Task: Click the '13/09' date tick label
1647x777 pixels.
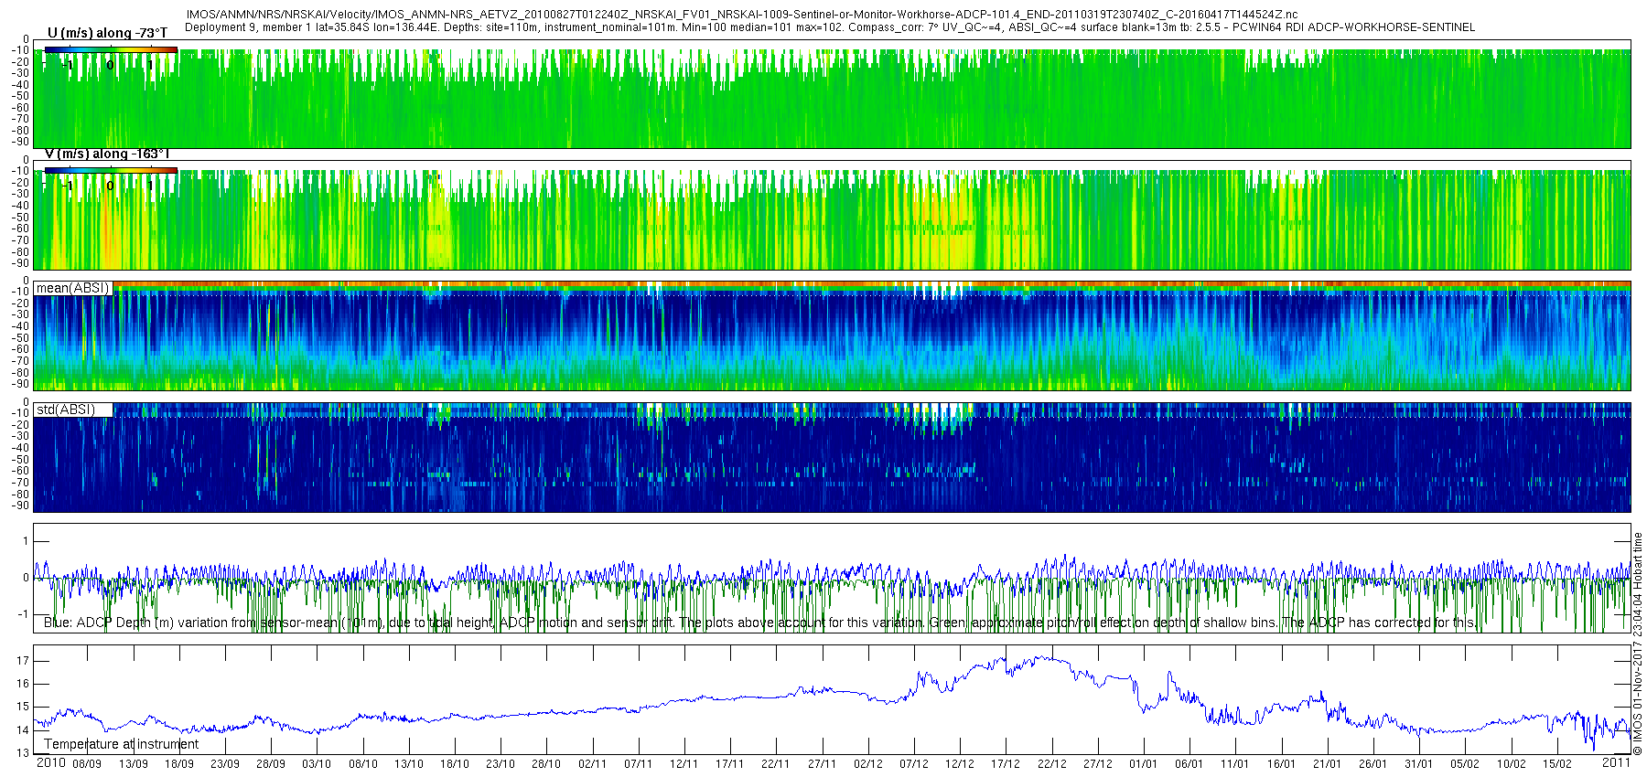Action: [x=134, y=764]
